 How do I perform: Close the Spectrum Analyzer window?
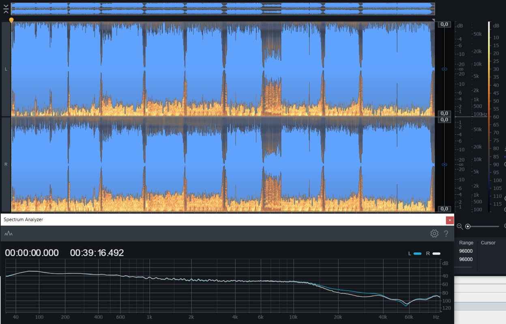point(450,220)
